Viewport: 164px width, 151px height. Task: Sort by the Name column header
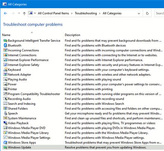point(6,35)
